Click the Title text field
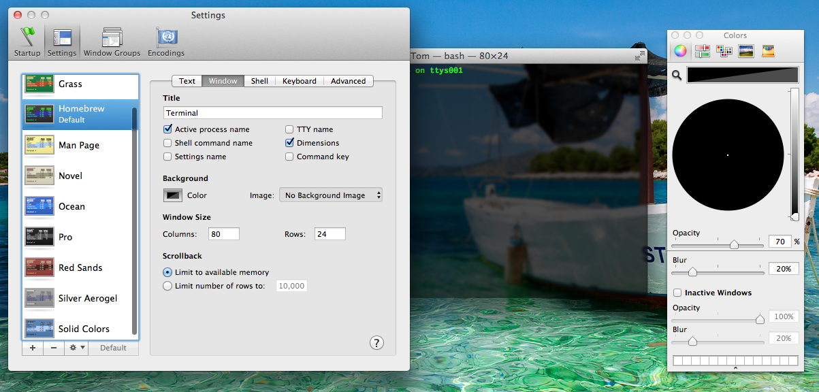This screenshot has width=819, height=392. 272,113
